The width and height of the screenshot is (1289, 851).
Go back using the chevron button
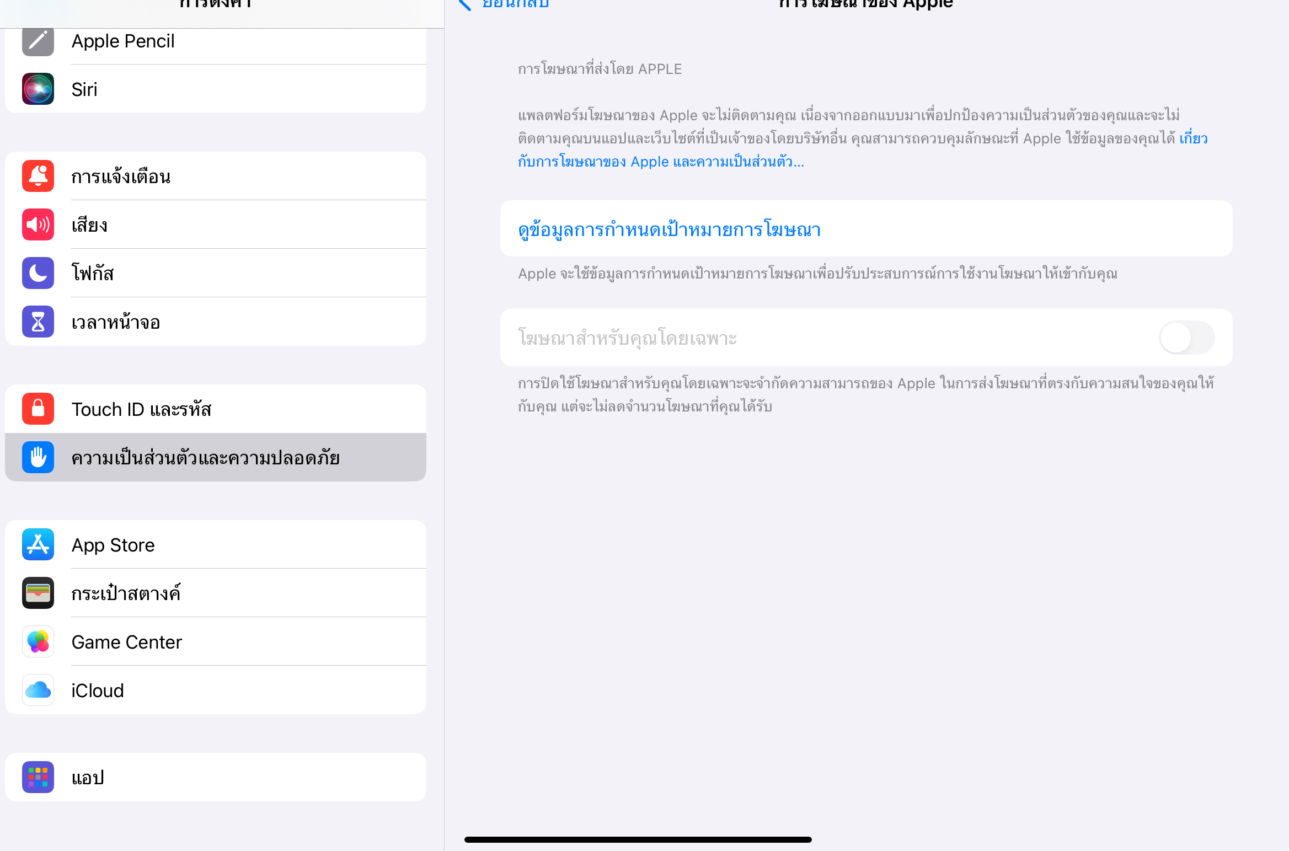click(x=466, y=4)
